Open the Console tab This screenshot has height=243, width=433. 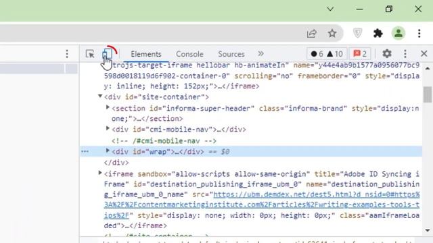tap(189, 54)
